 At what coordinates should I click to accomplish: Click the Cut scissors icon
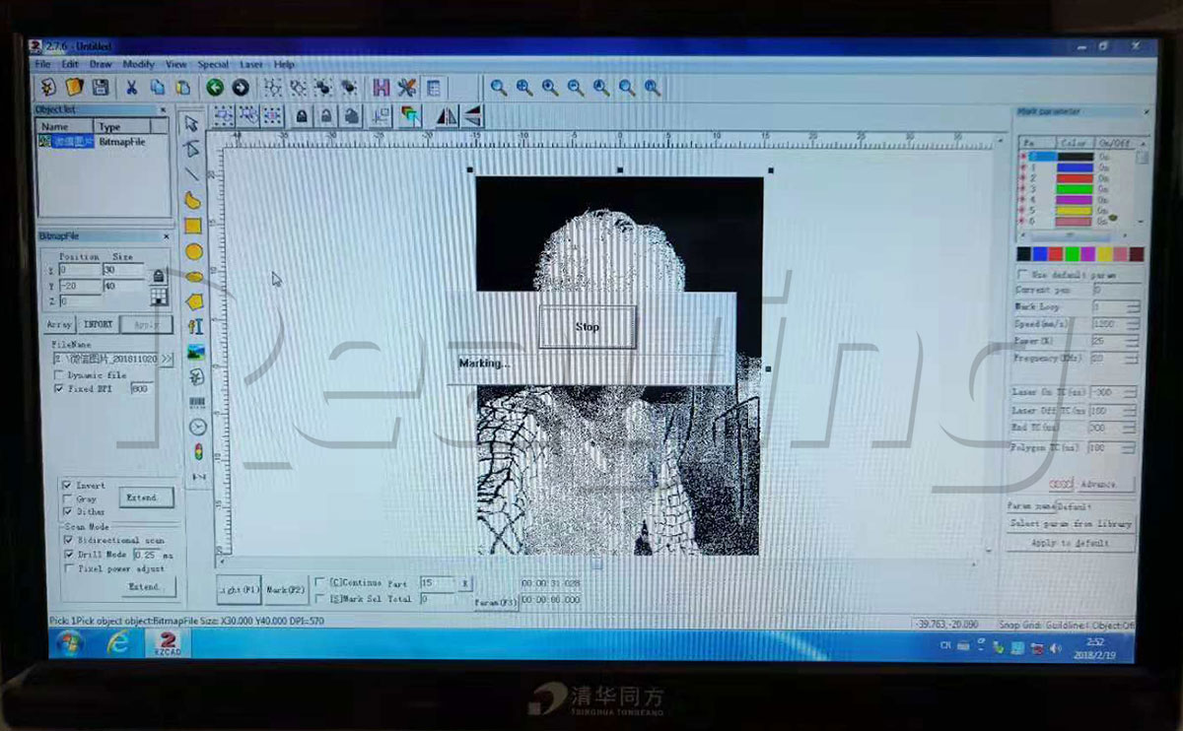tap(131, 88)
